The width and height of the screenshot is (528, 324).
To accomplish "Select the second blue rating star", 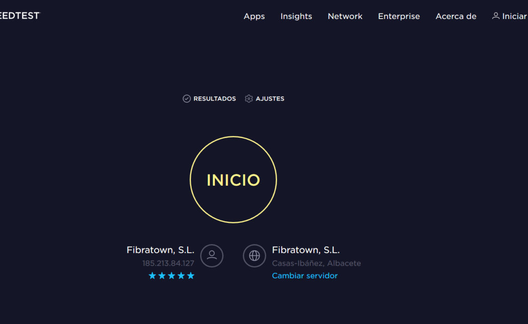I will coord(162,276).
